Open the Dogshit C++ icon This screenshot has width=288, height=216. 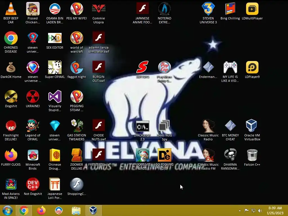pyautogui.click(x=11, y=96)
